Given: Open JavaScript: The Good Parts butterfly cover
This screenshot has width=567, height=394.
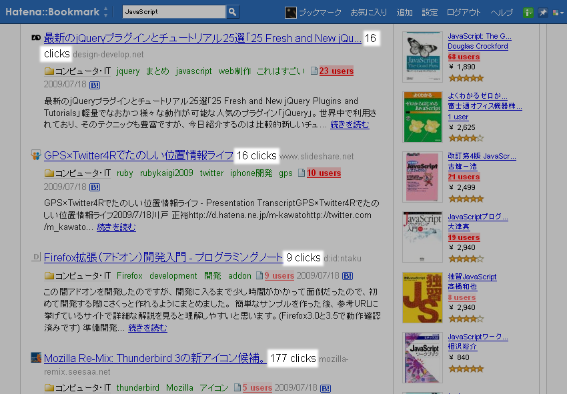Looking at the screenshot, I should 422,57.
